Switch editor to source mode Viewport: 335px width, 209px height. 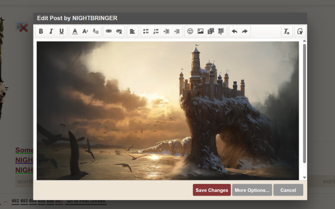click(300, 31)
